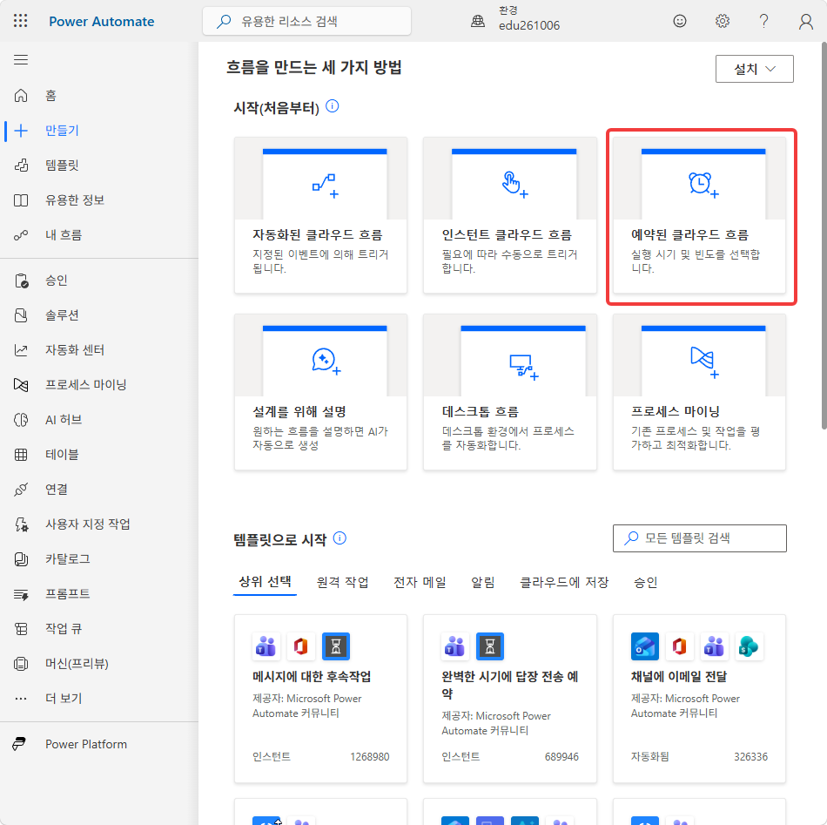827x825 pixels.
Task: Create an 인스턴트 클라우드 흐름
Action: [509, 215]
